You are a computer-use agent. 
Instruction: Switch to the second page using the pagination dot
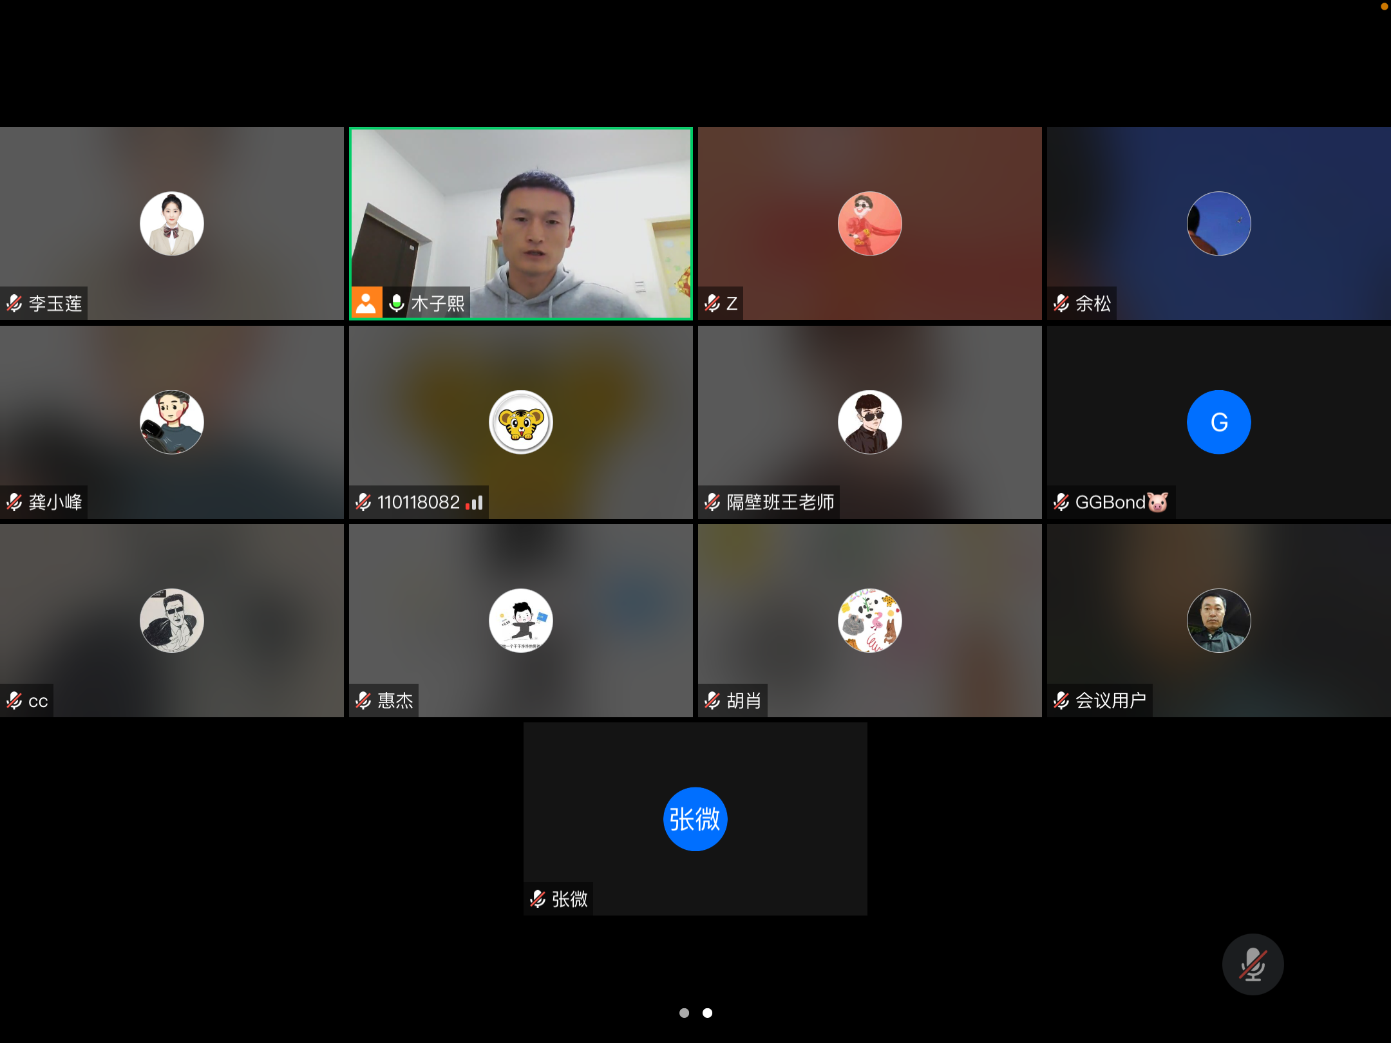706,1013
